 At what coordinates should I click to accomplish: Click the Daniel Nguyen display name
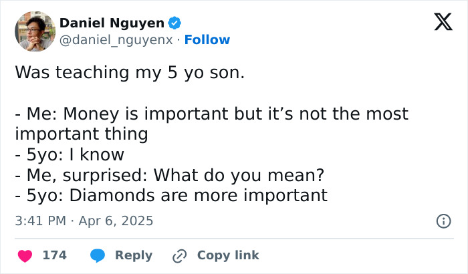[112, 23]
